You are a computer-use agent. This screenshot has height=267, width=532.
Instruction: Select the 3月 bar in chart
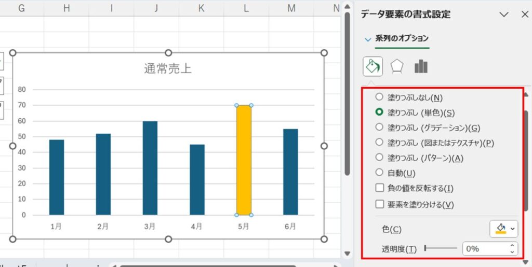click(150, 168)
